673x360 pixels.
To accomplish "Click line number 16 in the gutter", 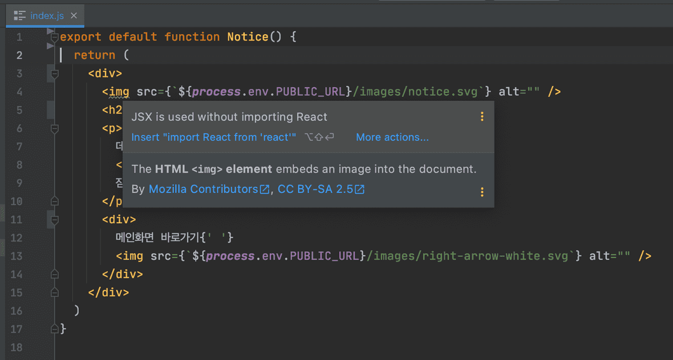I will [17, 310].
